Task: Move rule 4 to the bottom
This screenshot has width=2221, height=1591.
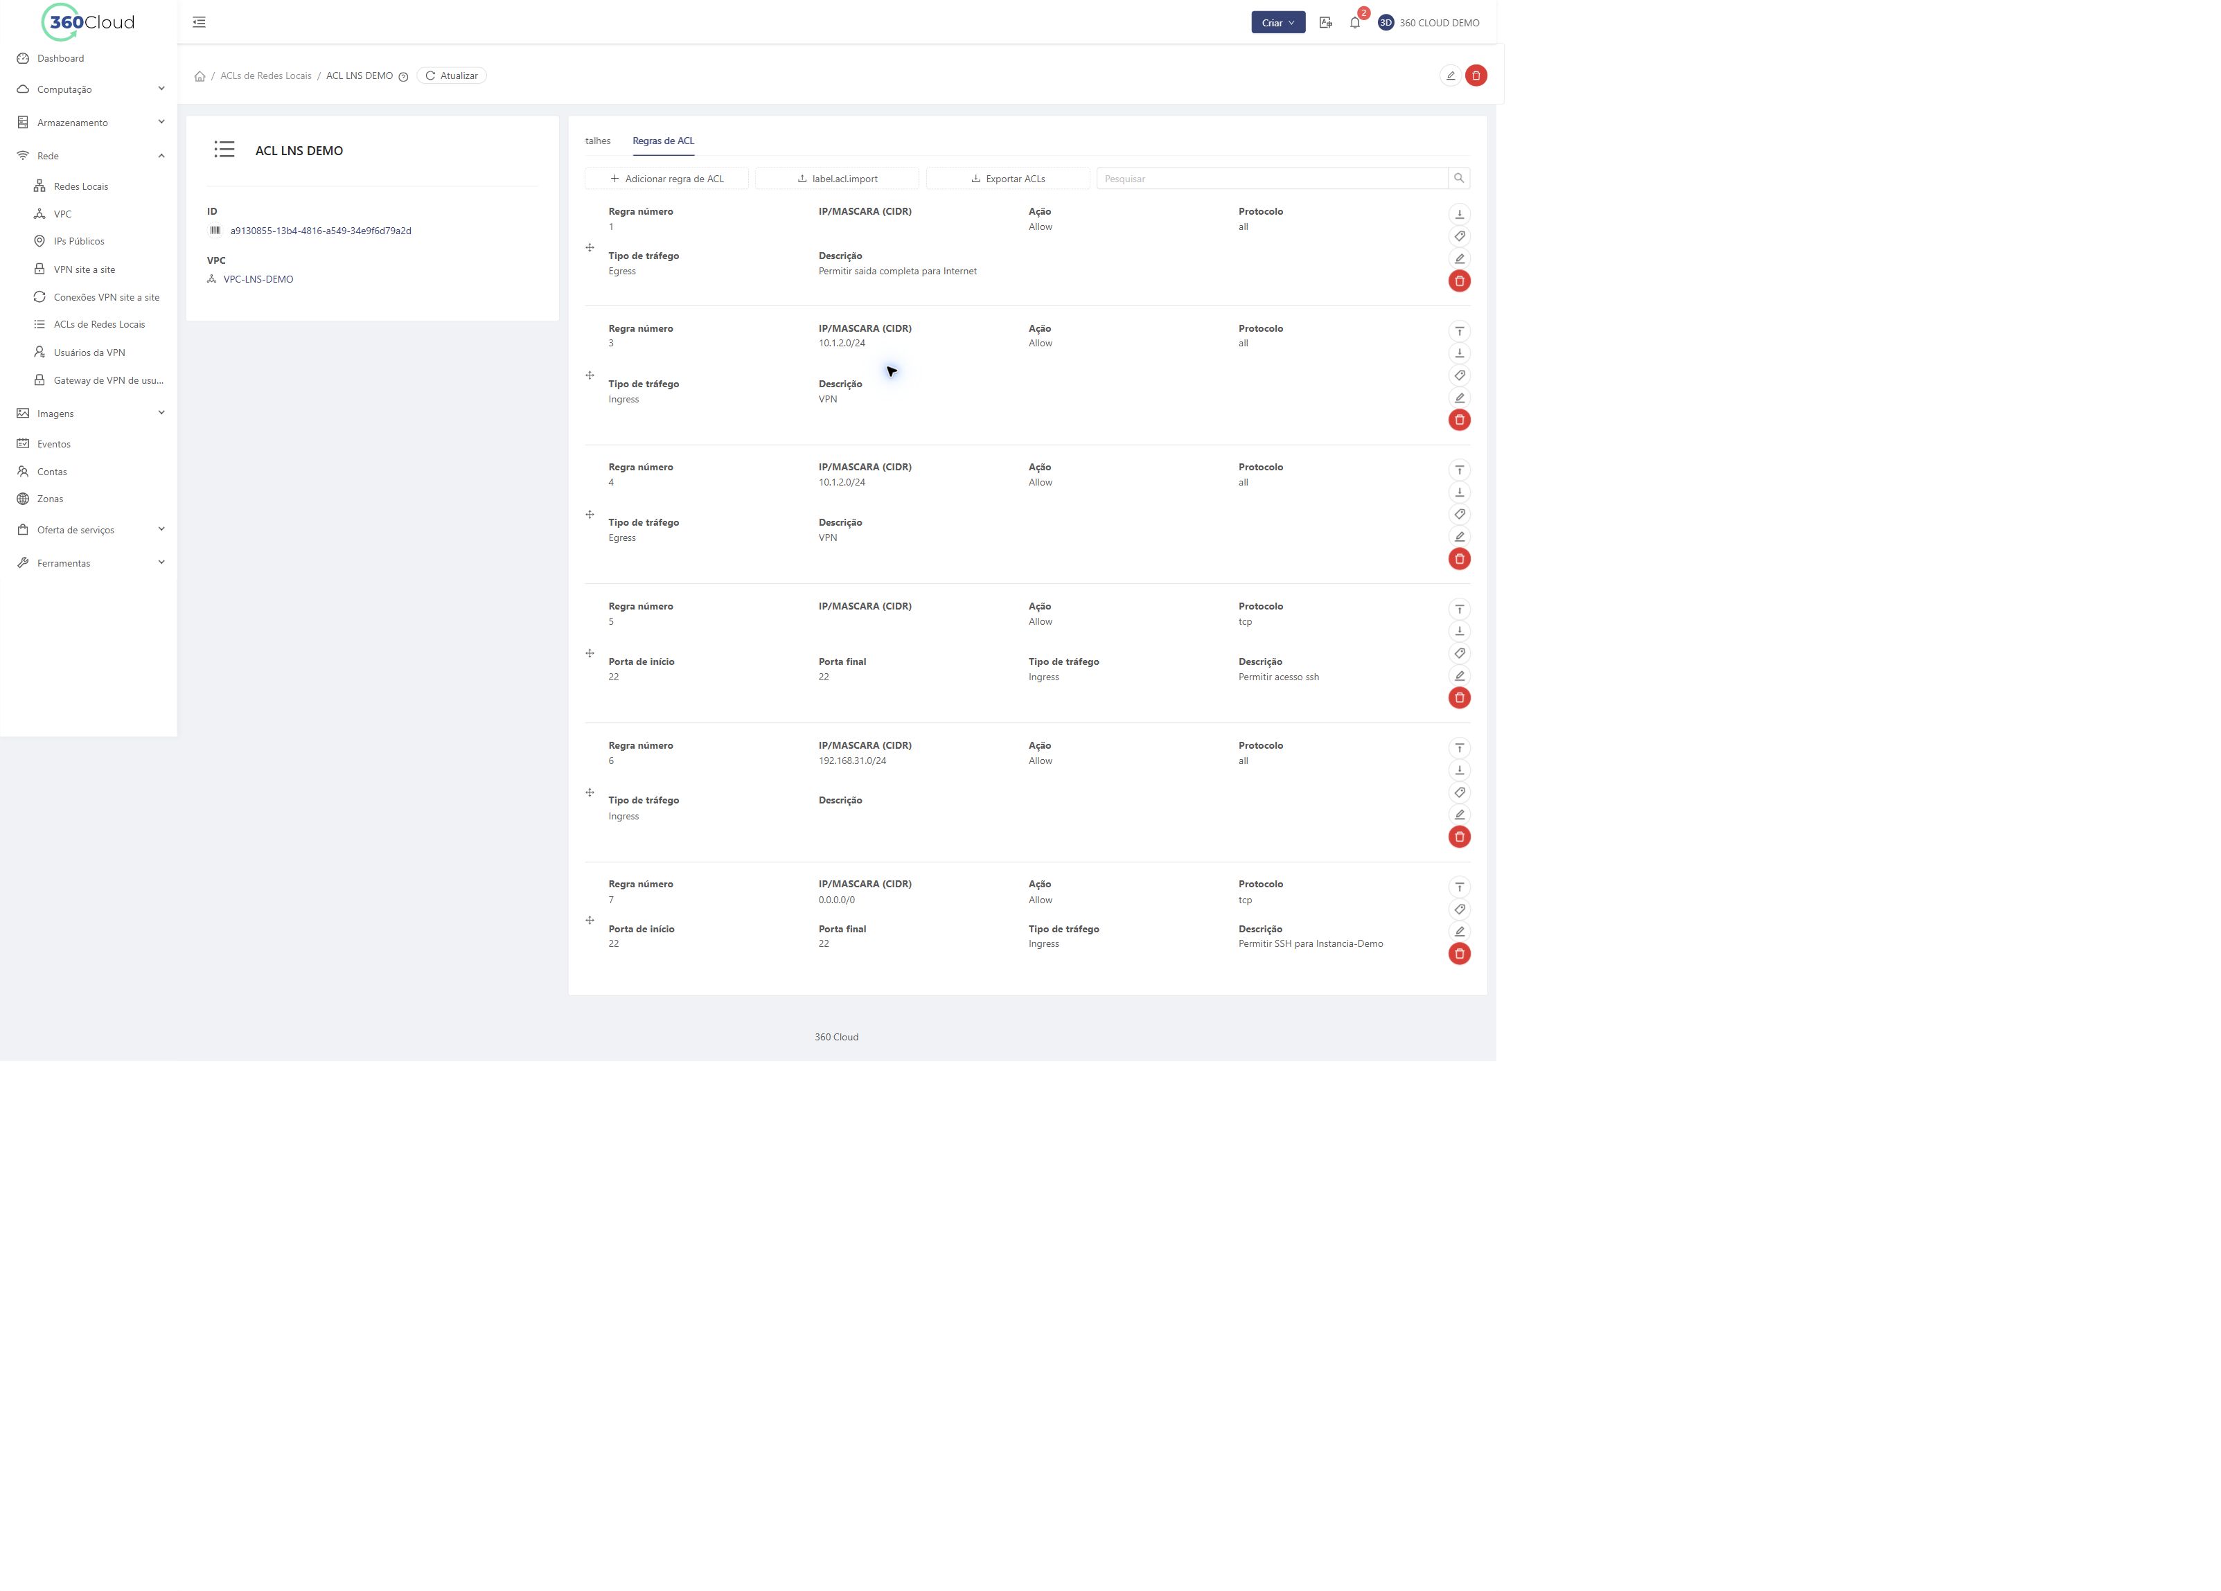Action: [1459, 492]
